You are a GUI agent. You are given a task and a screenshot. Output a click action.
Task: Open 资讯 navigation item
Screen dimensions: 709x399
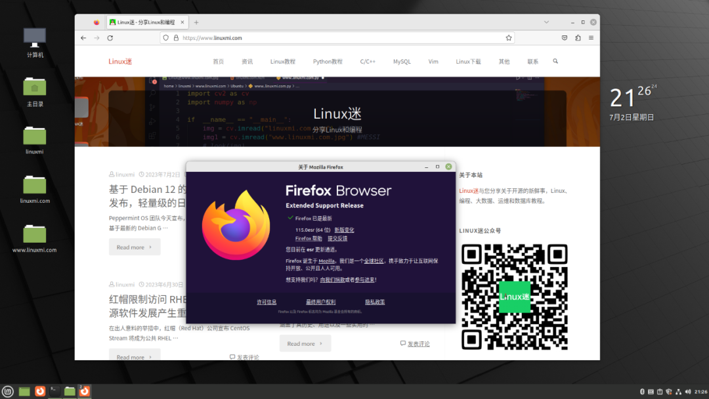click(x=247, y=62)
